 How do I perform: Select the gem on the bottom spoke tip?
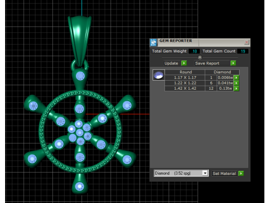pyautogui.click(x=79, y=187)
